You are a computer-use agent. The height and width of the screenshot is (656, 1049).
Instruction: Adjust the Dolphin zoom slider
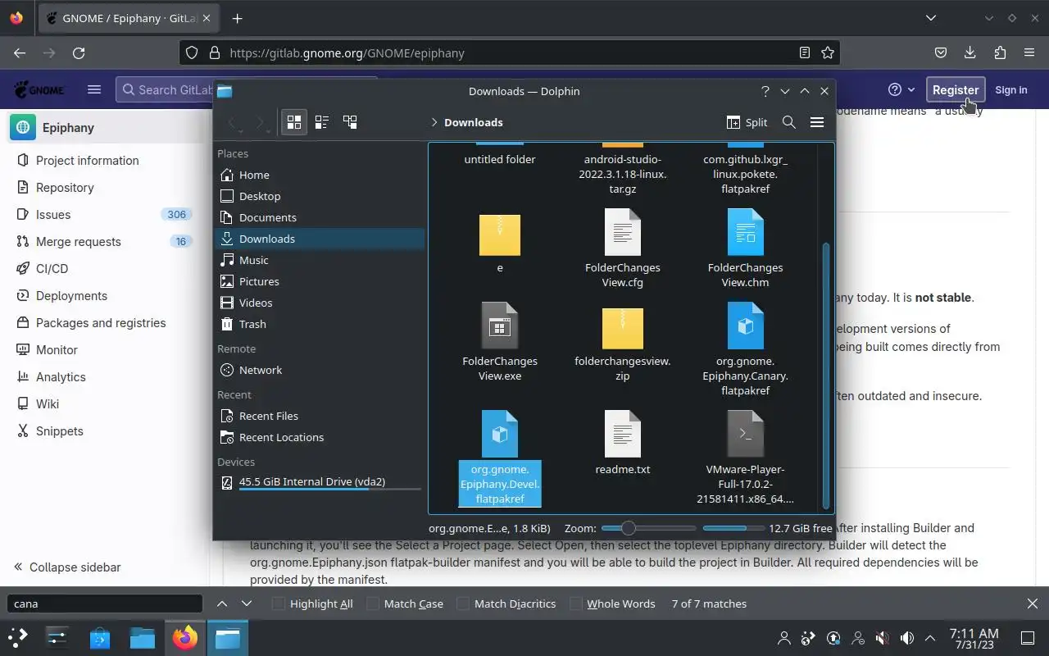648,528
